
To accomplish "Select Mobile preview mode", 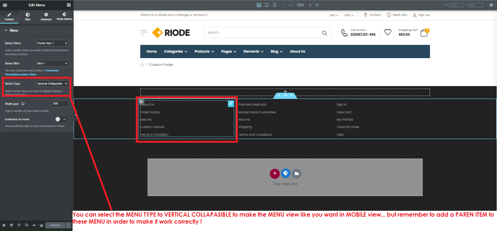I will pos(275,5).
